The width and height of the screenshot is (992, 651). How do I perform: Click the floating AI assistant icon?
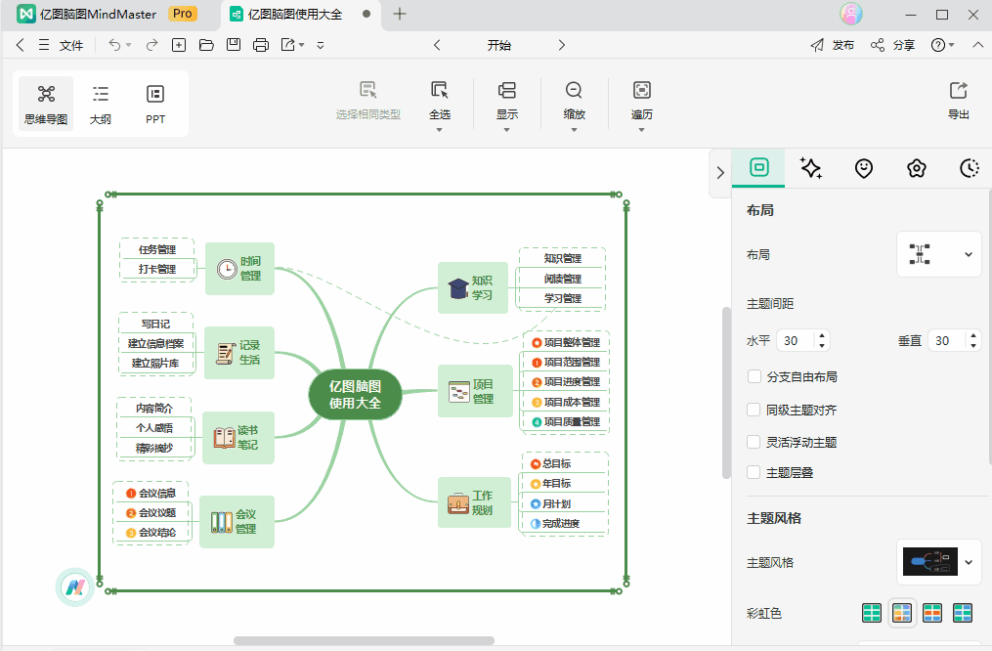point(75,587)
